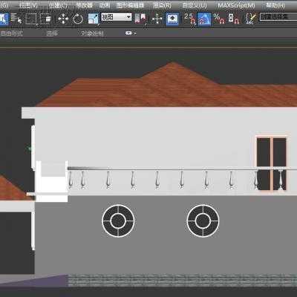Pick the Select and Scale tool
The height and width of the screenshot is (297, 297).
tap(93, 19)
